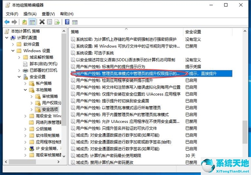Screen dimensions: 251x175
Task: Click the Help question mark icon
Action: (67, 22)
